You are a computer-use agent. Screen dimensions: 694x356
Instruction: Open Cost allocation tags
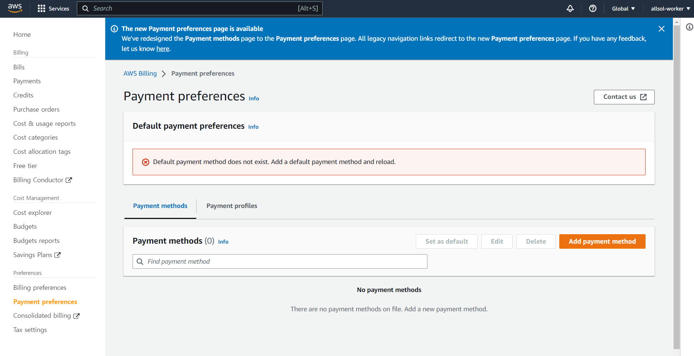[x=42, y=152]
